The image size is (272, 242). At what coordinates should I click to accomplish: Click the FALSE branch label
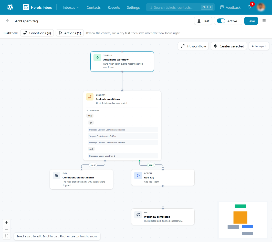pyautogui.click(x=93, y=165)
